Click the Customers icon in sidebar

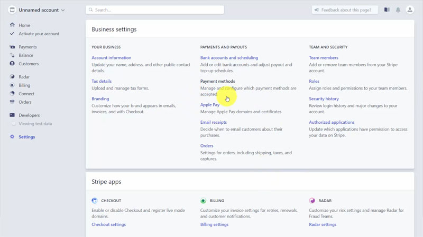tap(12, 64)
